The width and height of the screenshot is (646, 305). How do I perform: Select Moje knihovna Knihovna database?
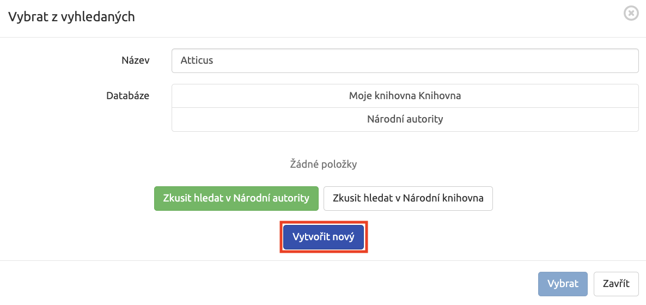405,96
